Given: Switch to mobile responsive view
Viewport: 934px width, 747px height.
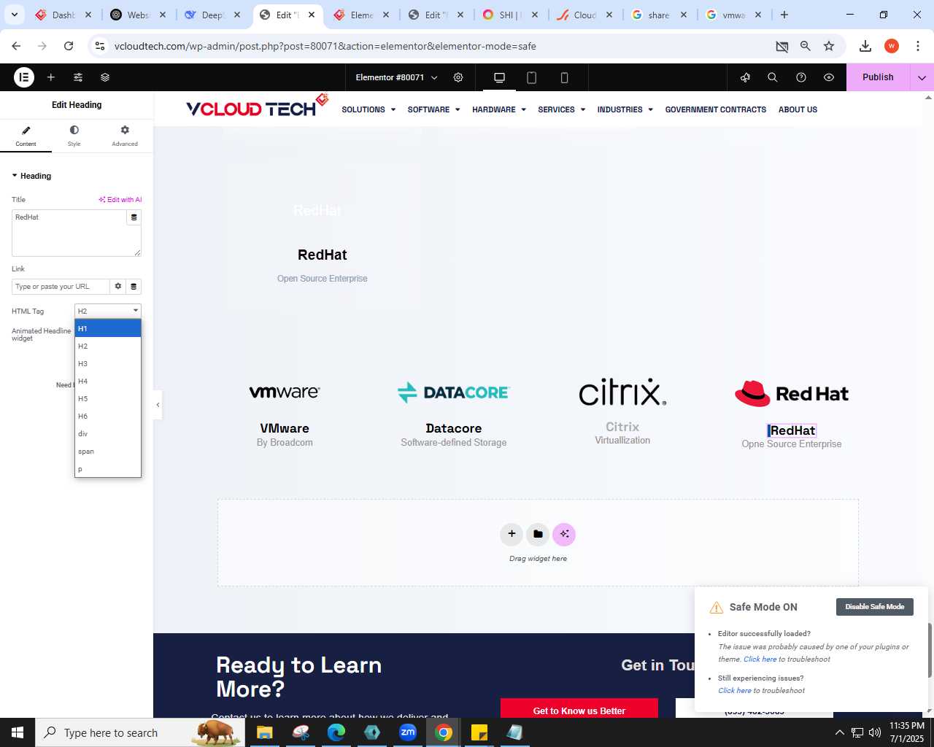Looking at the screenshot, I should coord(564,77).
